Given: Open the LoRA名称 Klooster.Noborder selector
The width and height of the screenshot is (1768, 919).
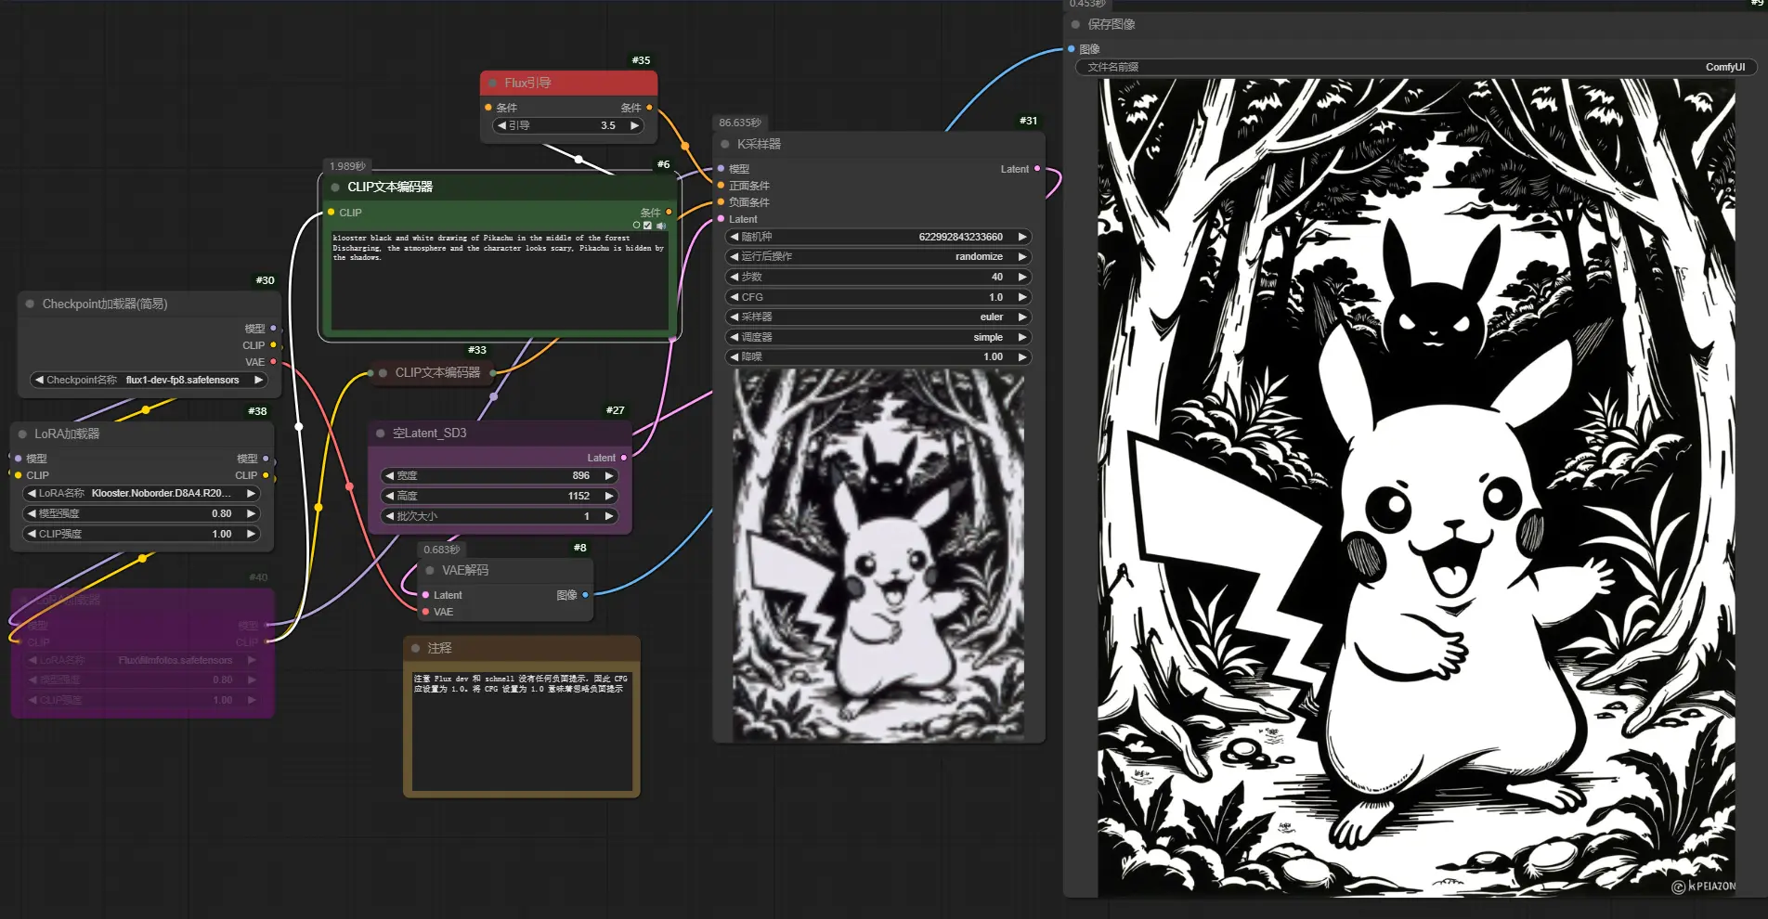Looking at the screenshot, I should tap(141, 493).
